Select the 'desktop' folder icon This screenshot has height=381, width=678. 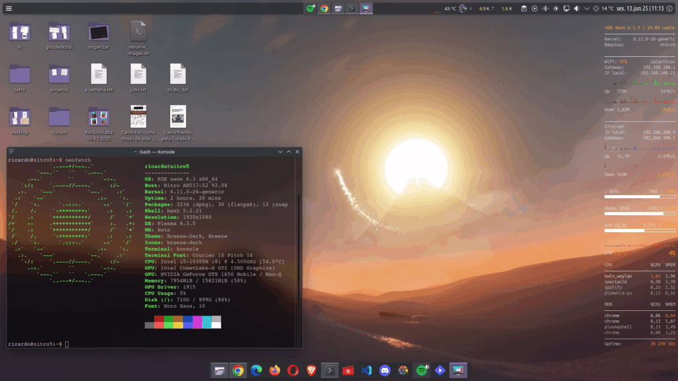[x=20, y=121]
